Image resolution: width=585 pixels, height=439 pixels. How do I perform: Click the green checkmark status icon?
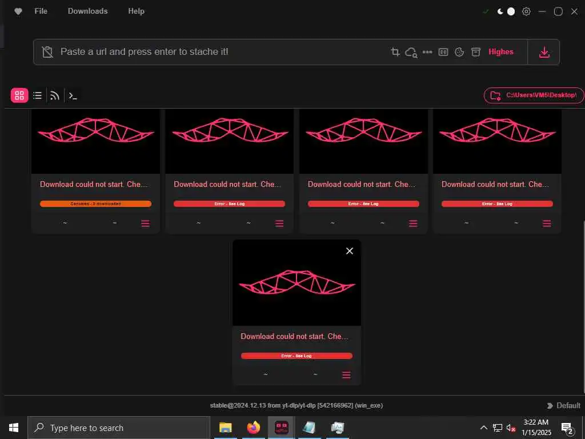(x=486, y=11)
